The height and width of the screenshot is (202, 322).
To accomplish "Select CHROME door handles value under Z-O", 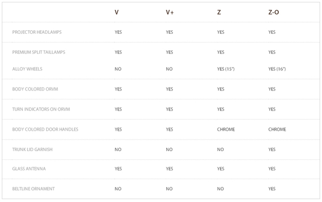I will tap(277, 129).
